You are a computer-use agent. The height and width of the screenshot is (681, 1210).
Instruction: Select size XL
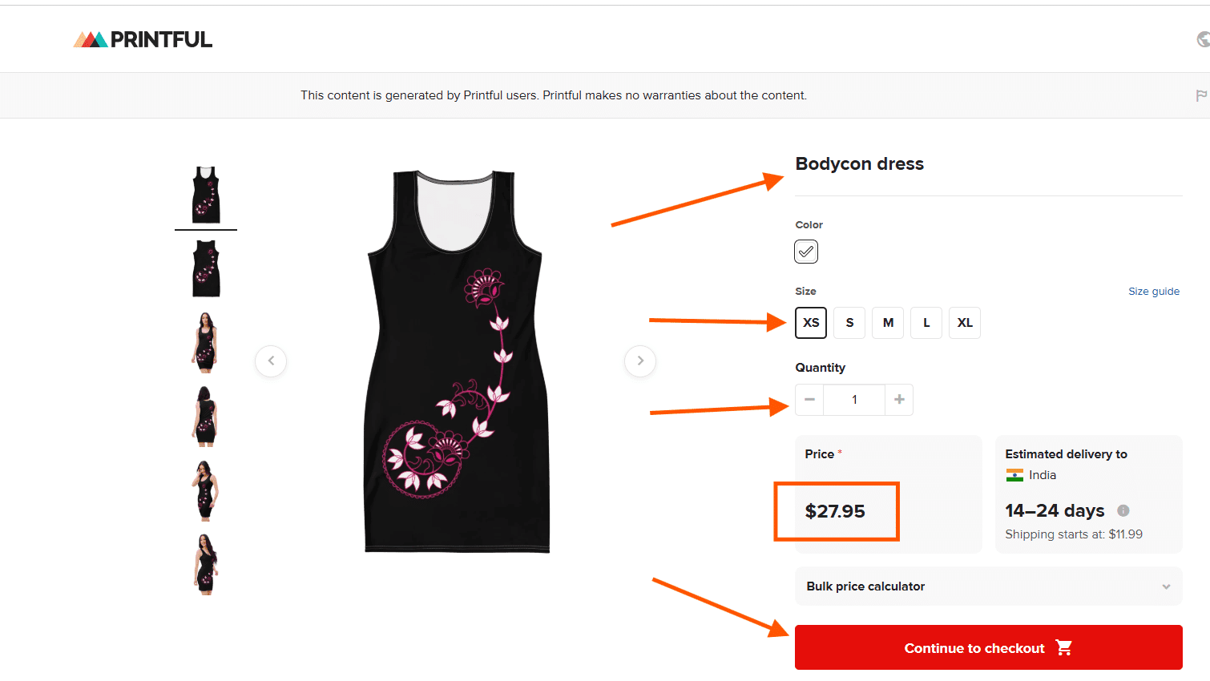tap(964, 322)
